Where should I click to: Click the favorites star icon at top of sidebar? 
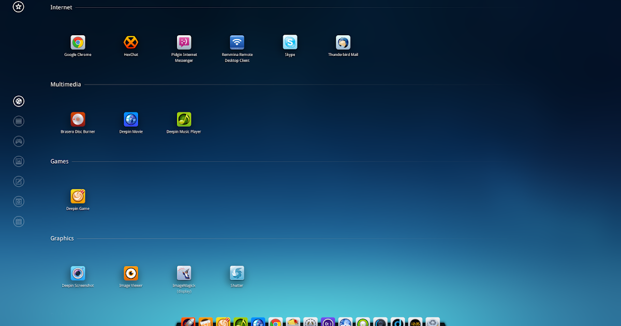(19, 7)
